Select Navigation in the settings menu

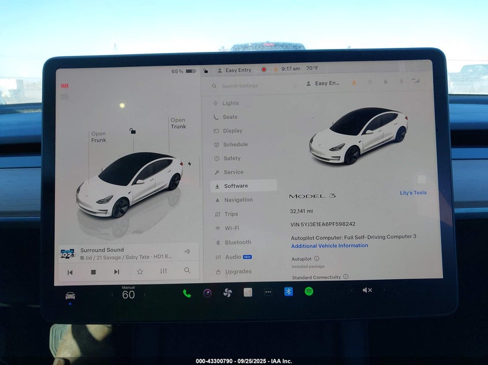coord(238,200)
